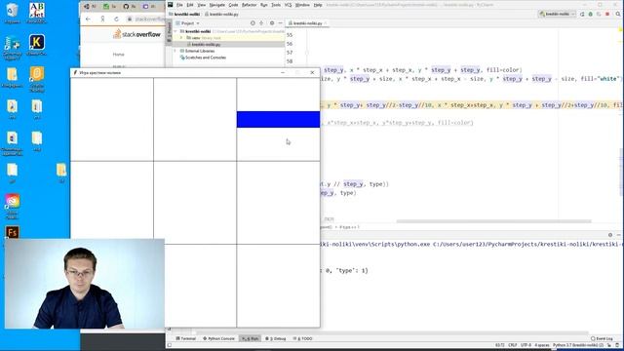This screenshot has width=624, height=351.
Task: Click Home link on Stack Overflow page
Action: [x=118, y=55]
